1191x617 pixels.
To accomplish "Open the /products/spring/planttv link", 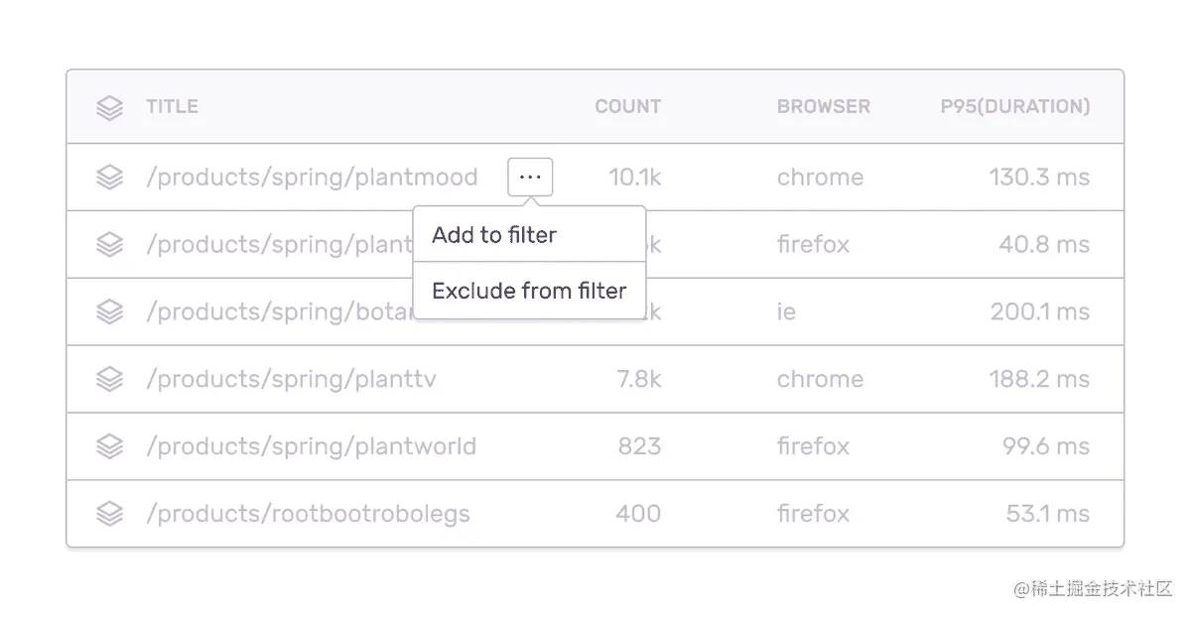I will (x=291, y=379).
